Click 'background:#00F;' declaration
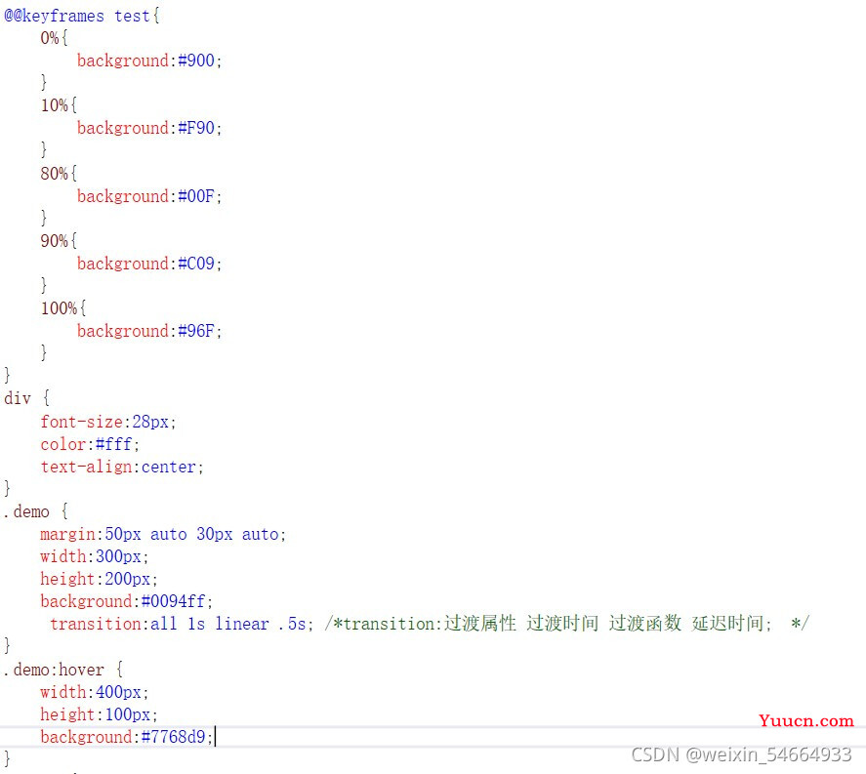Image resolution: width=866 pixels, height=774 pixels. (149, 196)
